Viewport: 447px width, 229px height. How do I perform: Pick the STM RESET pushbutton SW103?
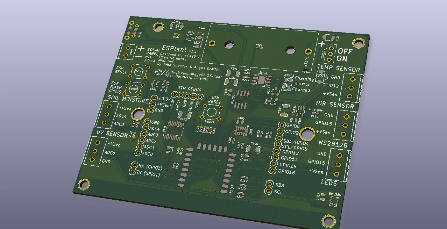coord(211,113)
